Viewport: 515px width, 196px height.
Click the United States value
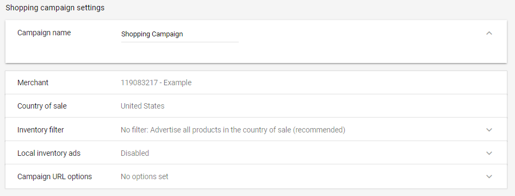click(x=142, y=106)
